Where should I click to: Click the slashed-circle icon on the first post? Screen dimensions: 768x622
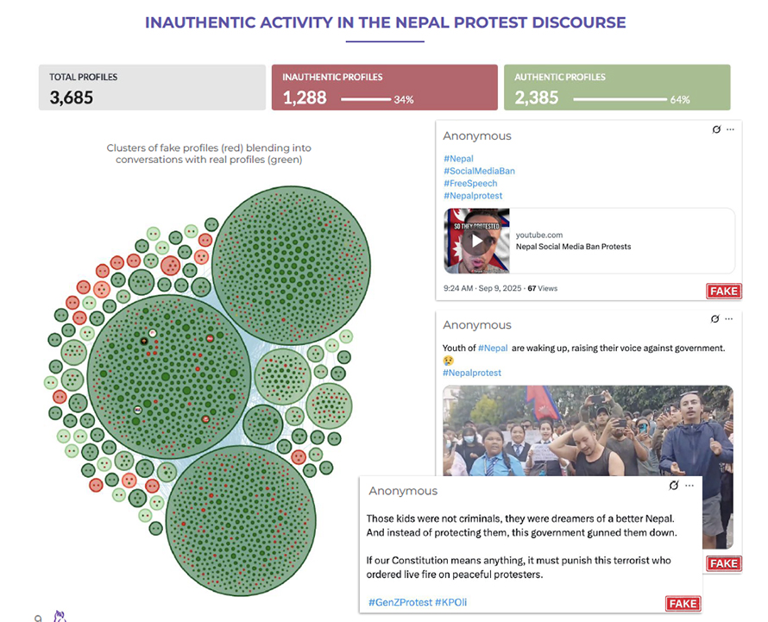[716, 129]
